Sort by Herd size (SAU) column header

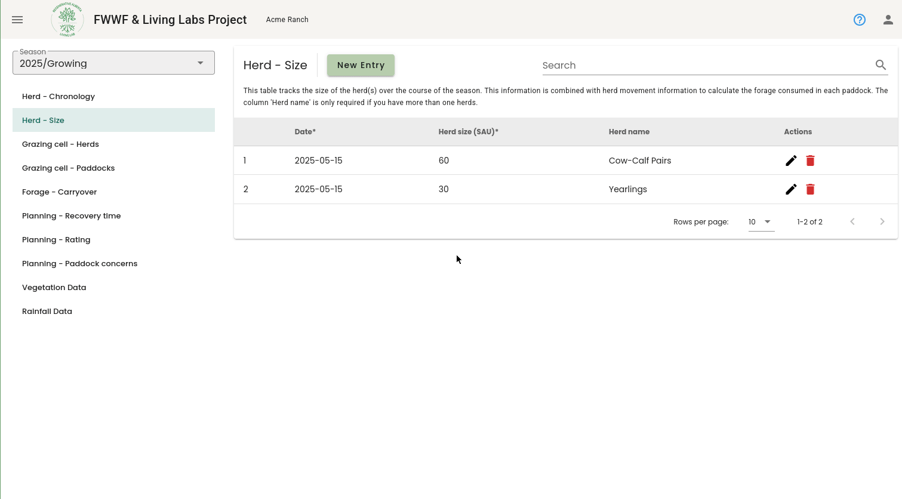coord(468,132)
